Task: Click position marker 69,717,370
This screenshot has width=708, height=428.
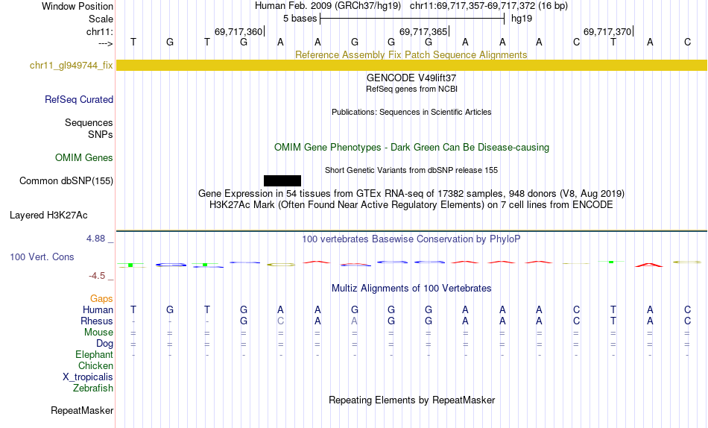Action: pyautogui.click(x=607, y=31)
